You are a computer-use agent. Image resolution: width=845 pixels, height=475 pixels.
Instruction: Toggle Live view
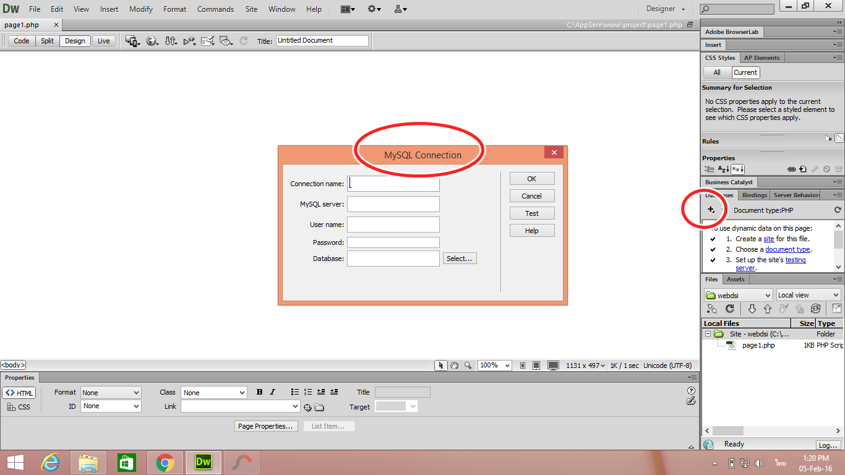[x=104, y=41]
